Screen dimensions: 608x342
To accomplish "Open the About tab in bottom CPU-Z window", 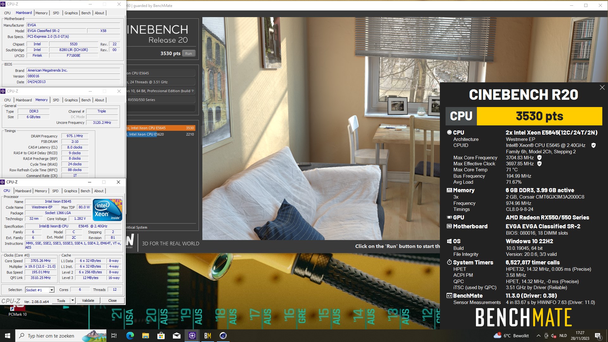I will 99,191.
